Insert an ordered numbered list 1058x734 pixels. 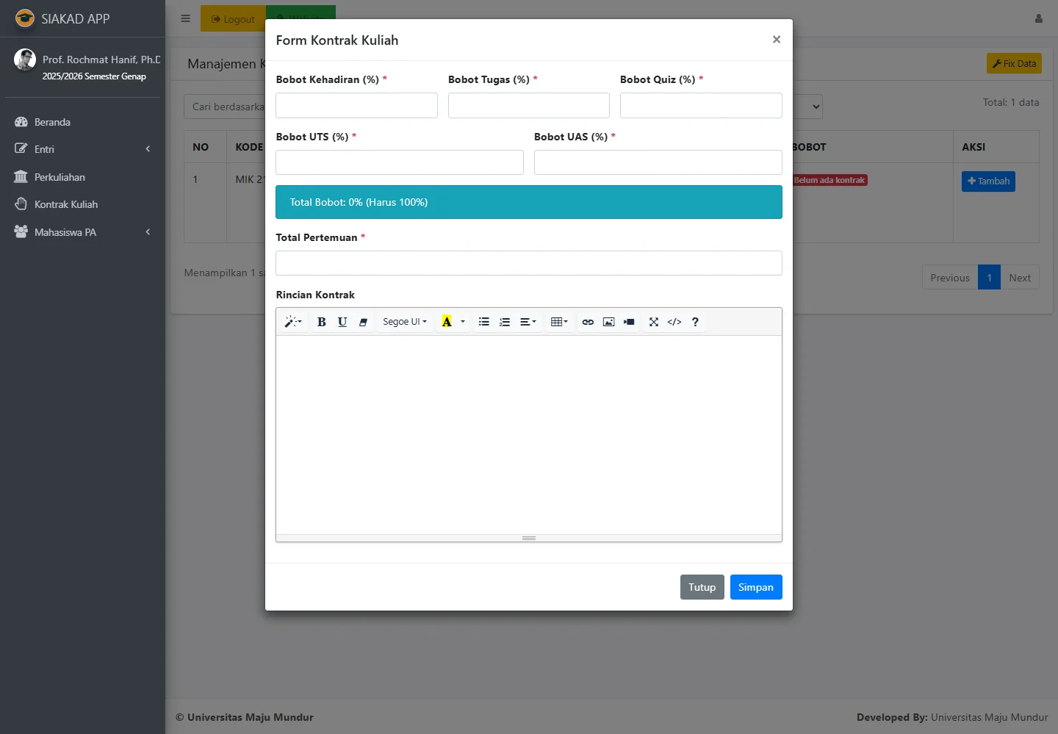click(505, 322)
